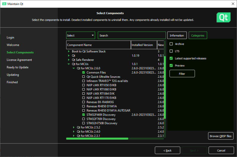Expand the Boot to Qt Software Stack node
This screenshot has height=157, width=237.
coord(69,51)
